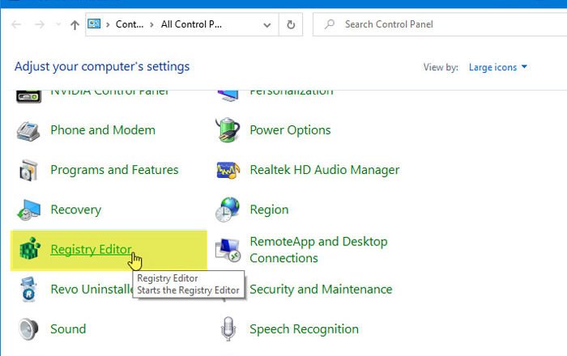Click the Cont... breadcrumb segment

pos(130,24)
